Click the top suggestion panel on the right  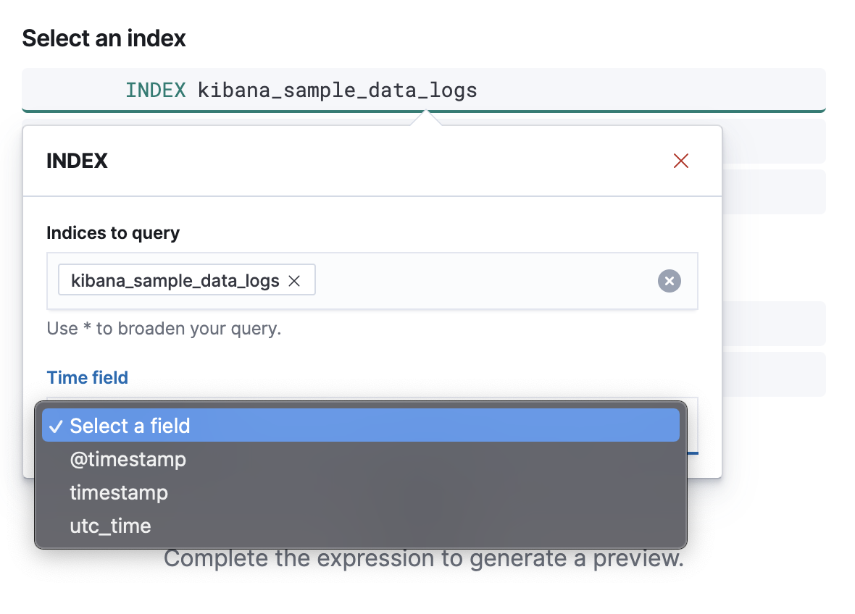click(790, 141)
